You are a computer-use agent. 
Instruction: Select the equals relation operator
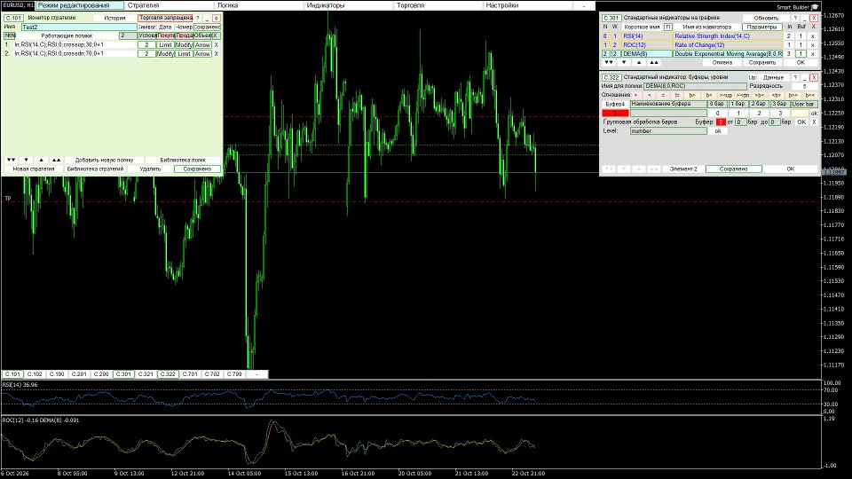[663, 95]
